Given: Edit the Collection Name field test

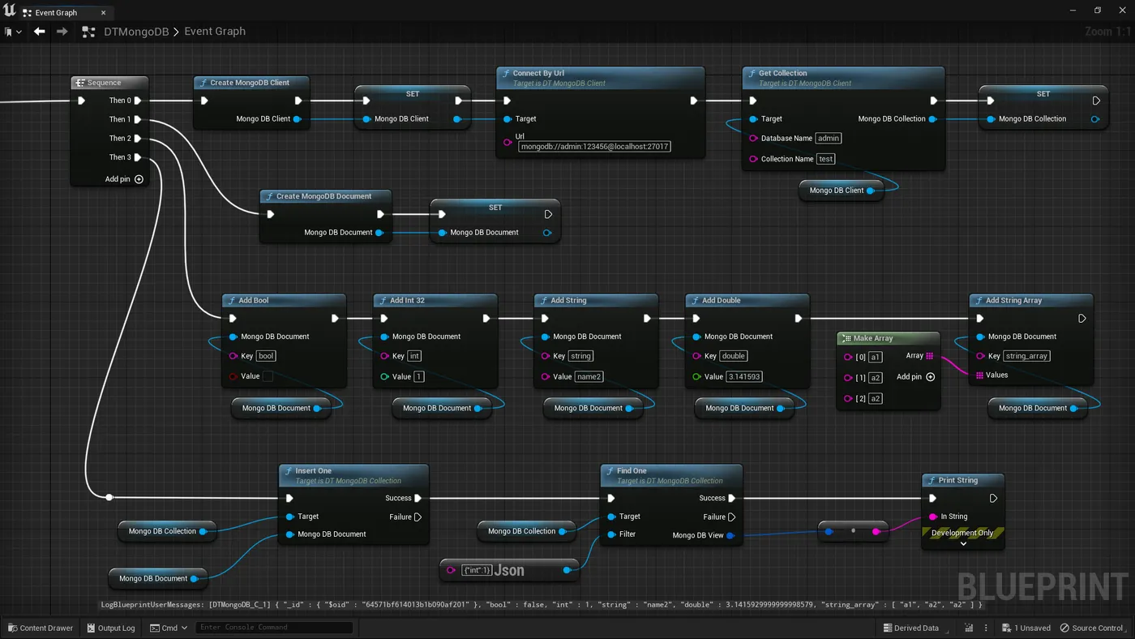Looking at the screenshot, I should coord(826,159).
